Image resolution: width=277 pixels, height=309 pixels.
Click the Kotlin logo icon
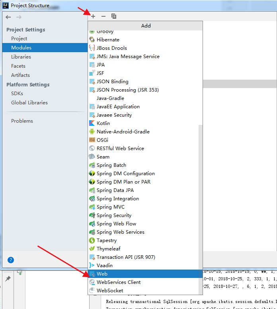pos(92,123)
